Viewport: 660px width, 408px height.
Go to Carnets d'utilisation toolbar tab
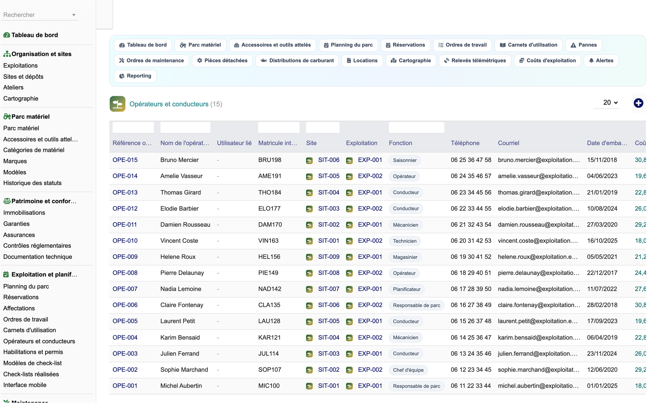click(528, 45)
